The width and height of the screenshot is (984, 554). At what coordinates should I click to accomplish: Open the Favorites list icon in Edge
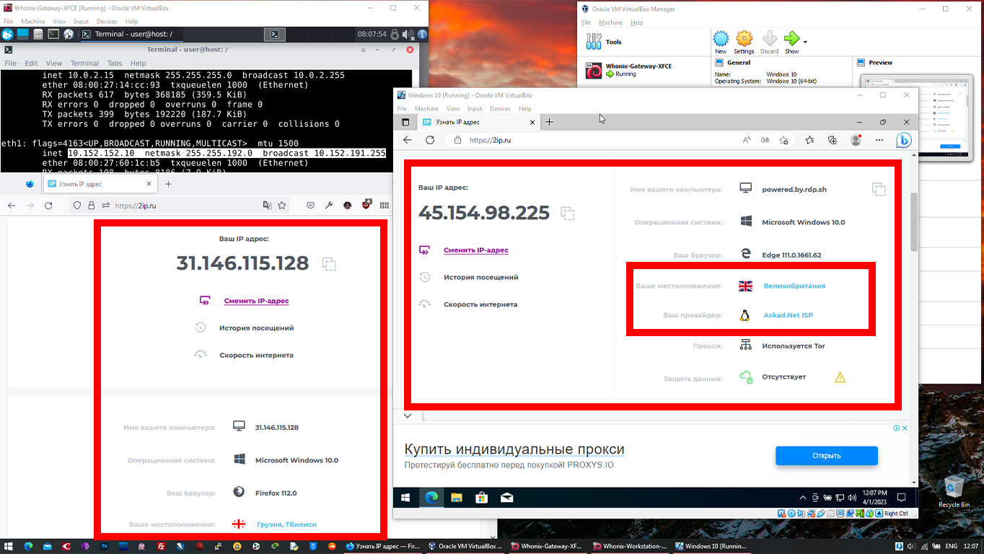tap(809, 140)
